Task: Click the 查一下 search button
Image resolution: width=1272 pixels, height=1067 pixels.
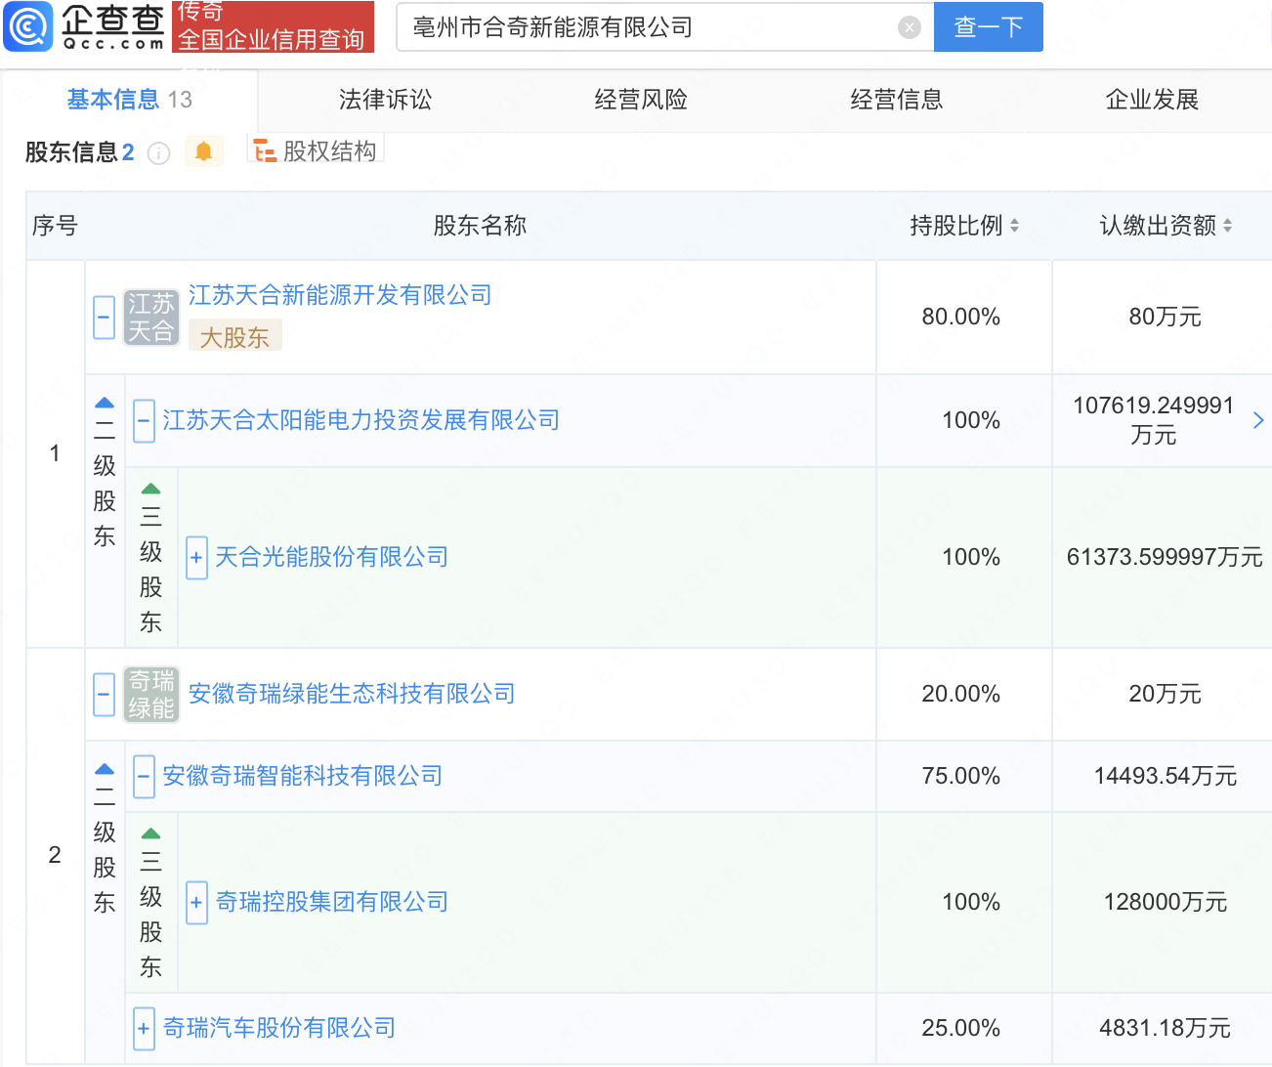Action: [988, 27]
